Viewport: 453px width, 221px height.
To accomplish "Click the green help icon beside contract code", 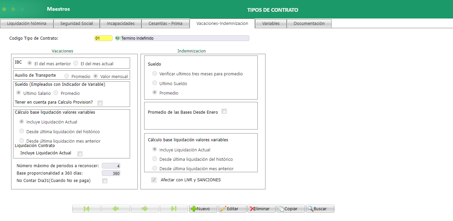I will tap(117, 38).
